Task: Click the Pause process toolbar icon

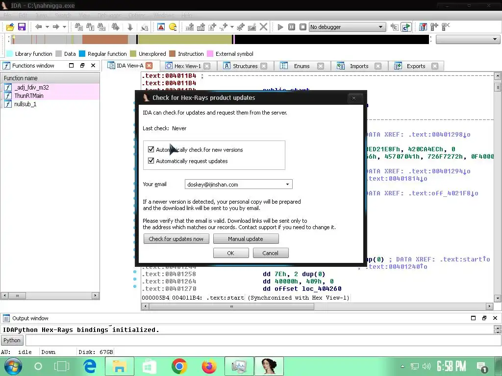Action: tap(292, 27)
